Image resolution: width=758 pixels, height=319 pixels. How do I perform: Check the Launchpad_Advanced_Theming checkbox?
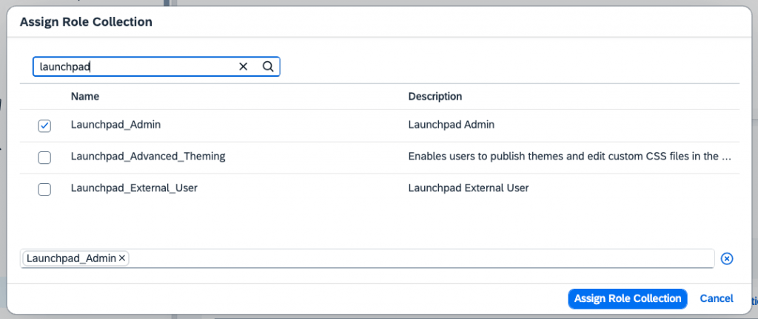(x=44, y=157)
